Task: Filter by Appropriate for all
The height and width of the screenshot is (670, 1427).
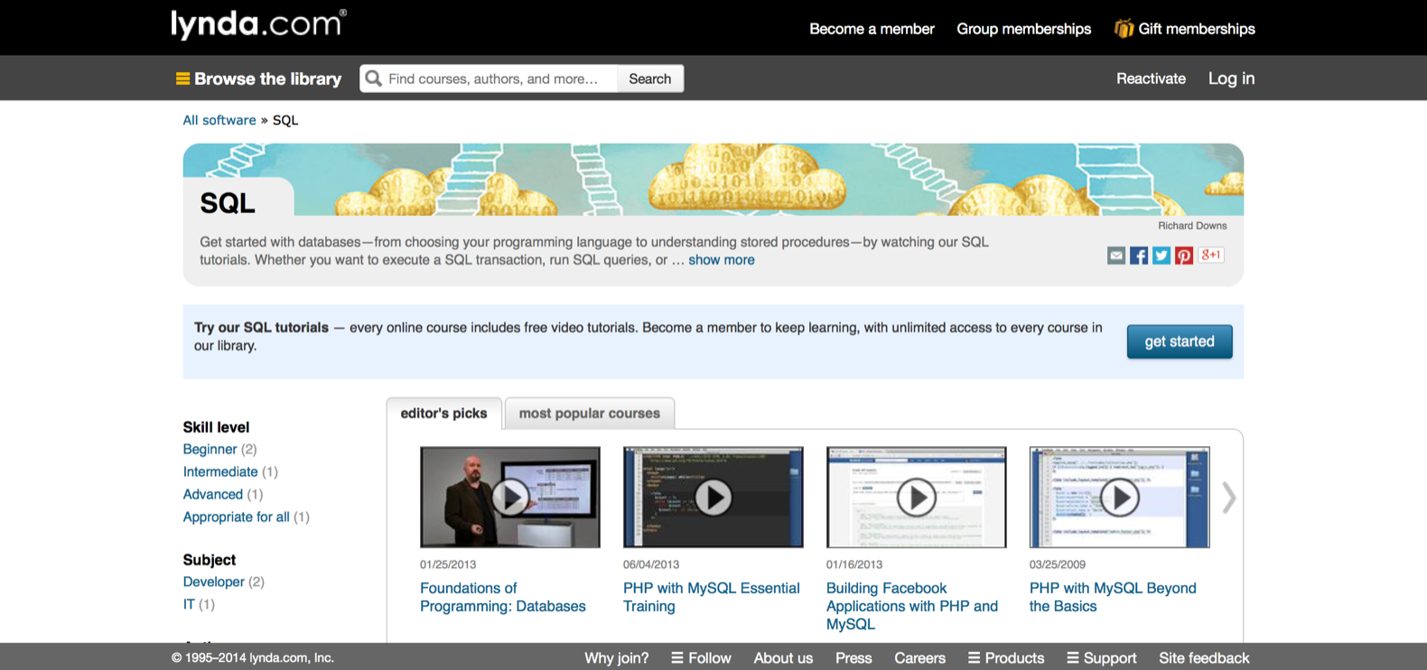Action: (237, 517)
